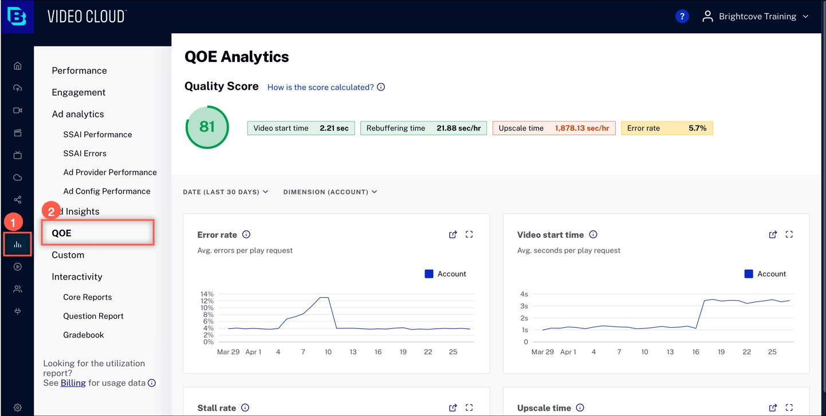Open the Brightcove Training account menu
The height and width of the screenshot is (416, 826).
[x=756, y=17]
